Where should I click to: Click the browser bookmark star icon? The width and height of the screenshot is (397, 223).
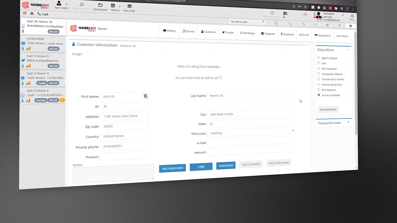[306, 7]
